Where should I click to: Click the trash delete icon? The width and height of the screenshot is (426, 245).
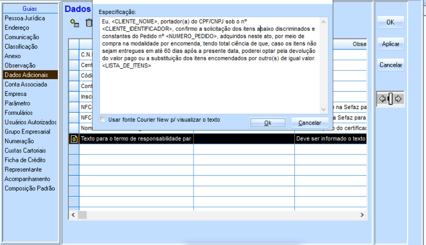point(89,23)
